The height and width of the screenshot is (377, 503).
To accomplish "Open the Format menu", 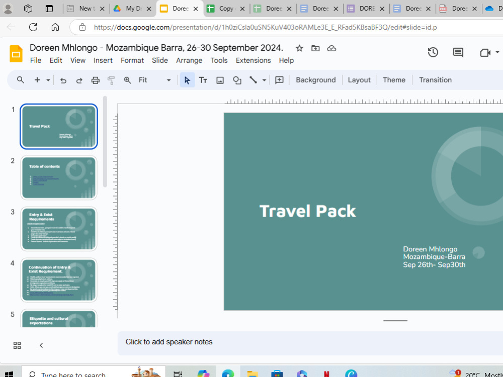I will click(x=132, y=60).
